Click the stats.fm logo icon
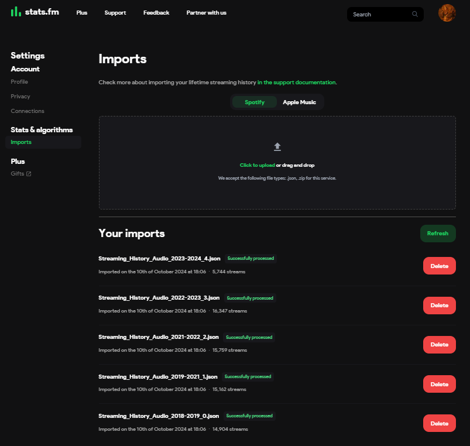The image size is (470, 446). pos(15,12)
